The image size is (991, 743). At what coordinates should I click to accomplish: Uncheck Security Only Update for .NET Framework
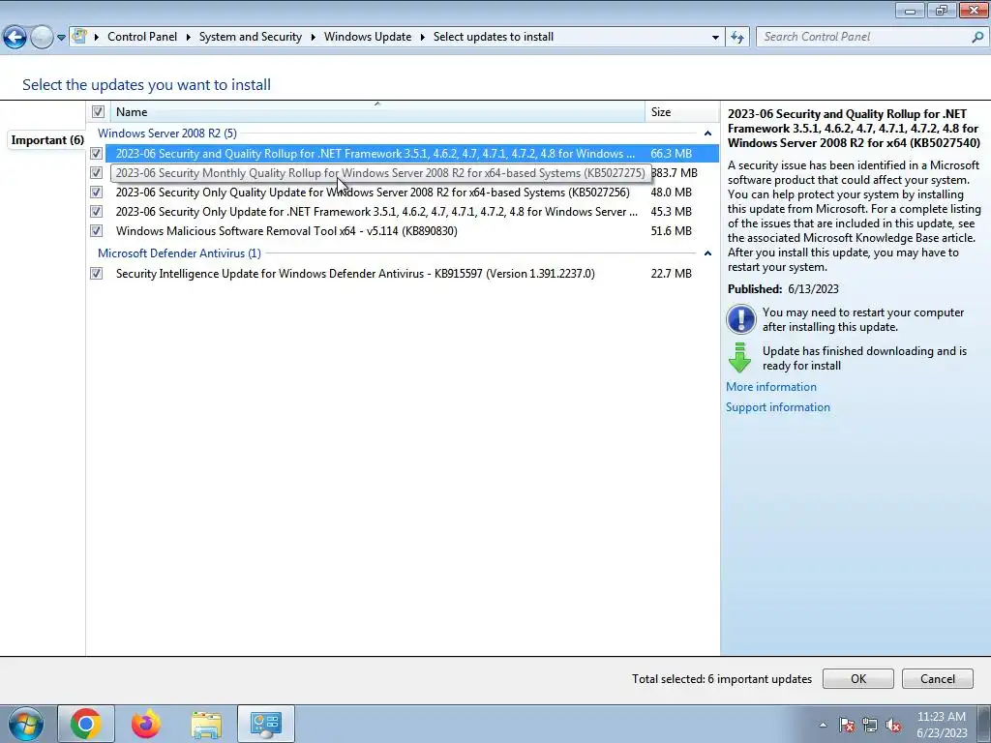(x=96, y=212)
